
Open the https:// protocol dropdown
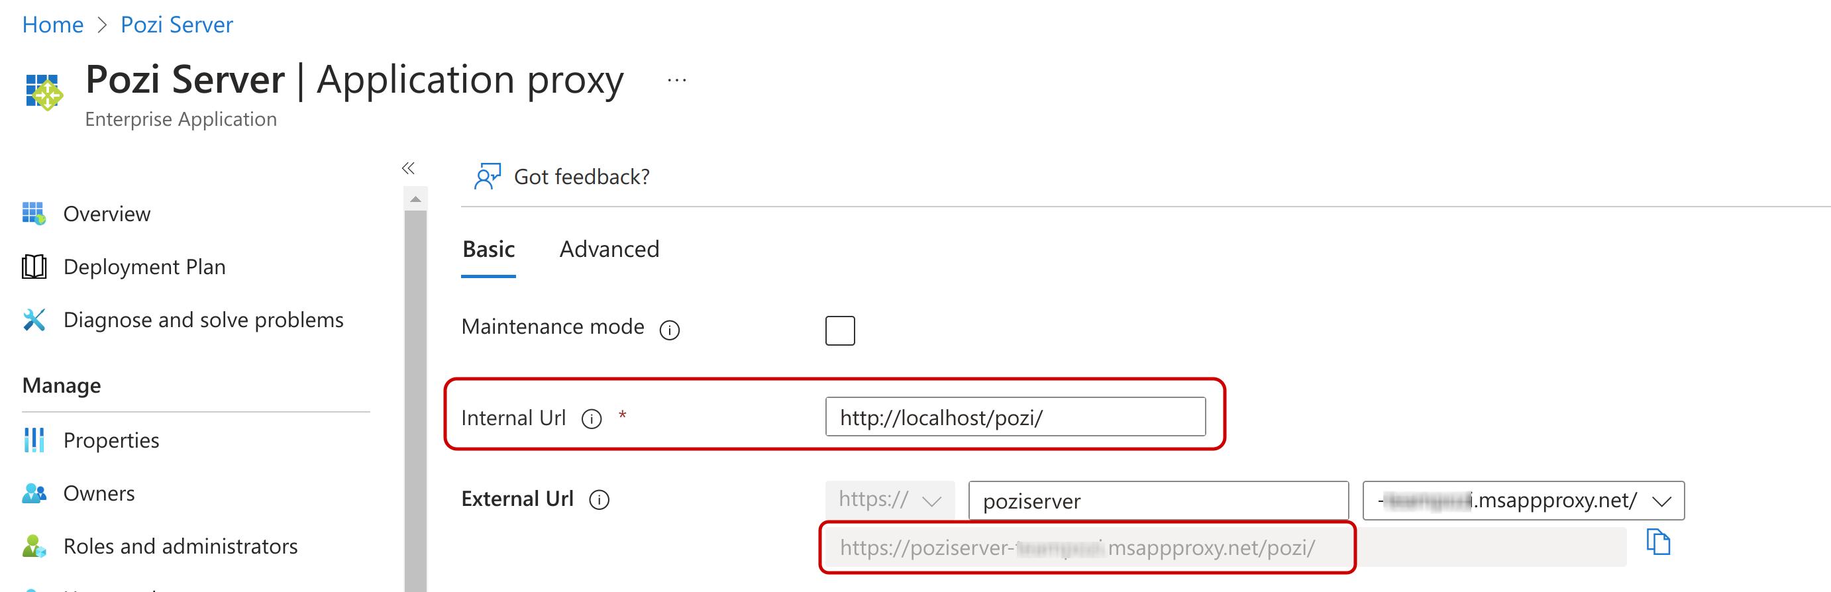point(889,501)
